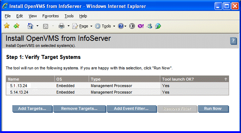Viewport: 241px width, 133px height.
Task: Click the Favorites Center star icon
Action: 7,26
